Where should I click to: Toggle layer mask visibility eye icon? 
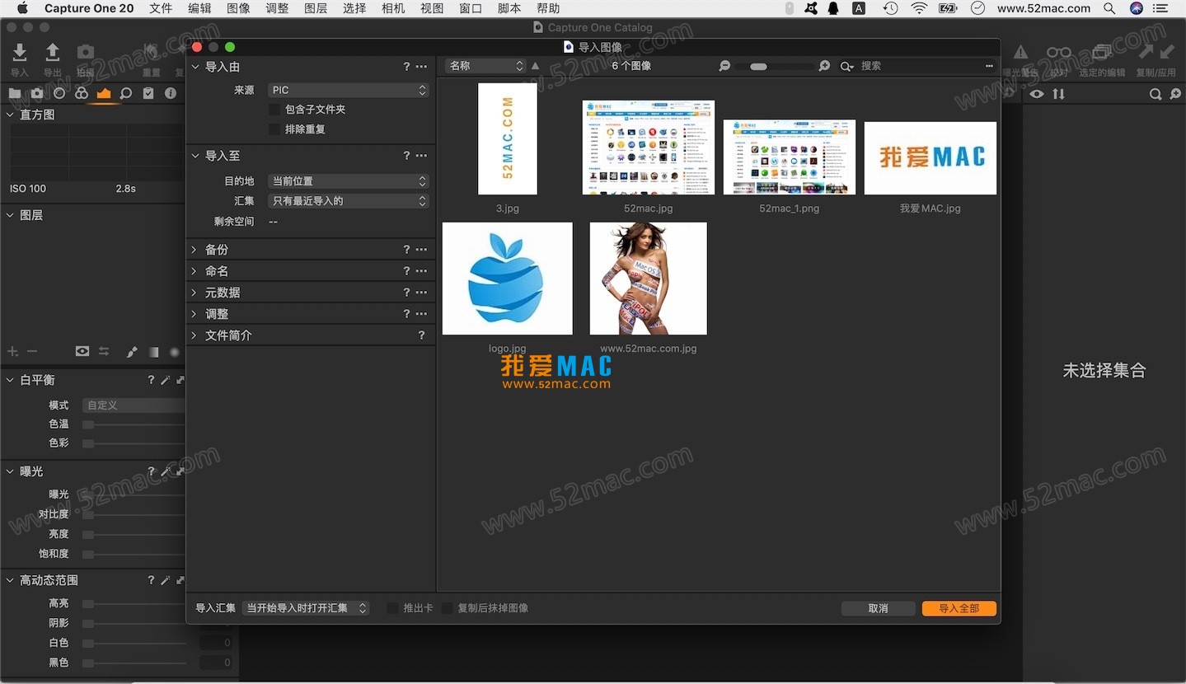click(x=82, y=352)
